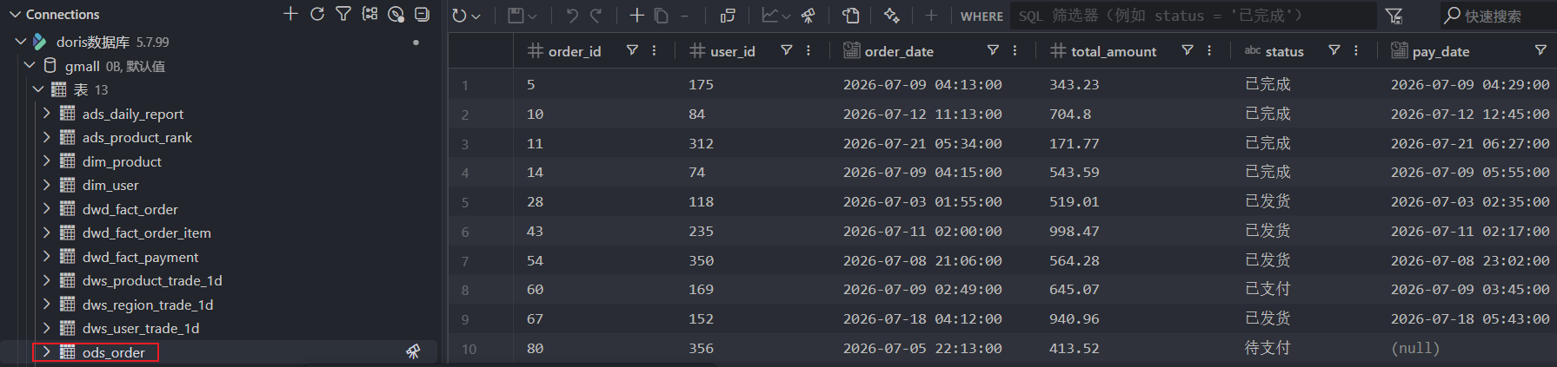Open the total_amount column options menu
1557x367 pixels.
(x=1209, y=50)
